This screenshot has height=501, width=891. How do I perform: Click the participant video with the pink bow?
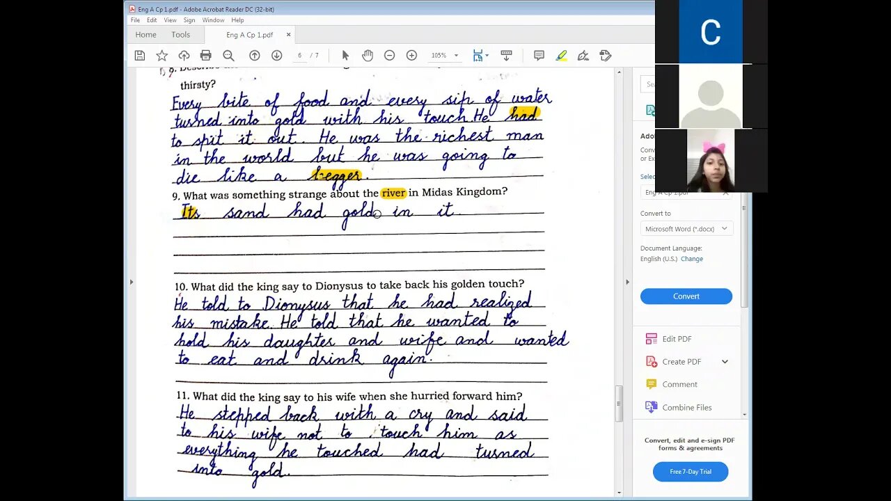711,161
